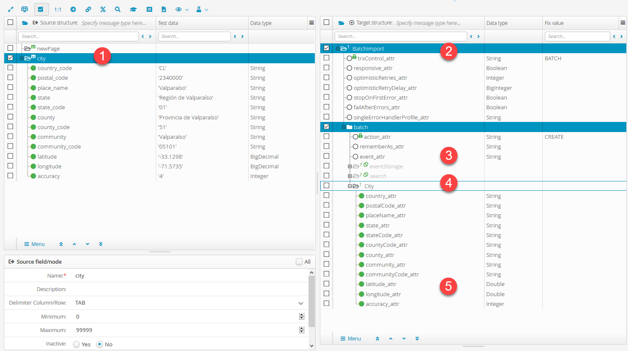The width and height of the screenshot is (628, 351).
Task: Decrease the Maximum value stepper
Action: tap(301, 332)
